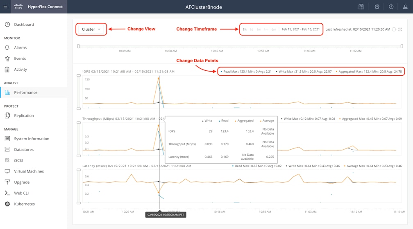Toggle the IOPS Read data series
413x229 pixels.
click(246, 72)
